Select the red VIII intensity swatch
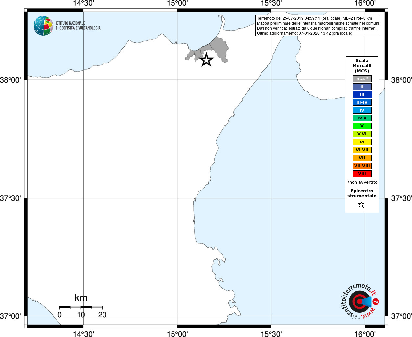The image size is (412, 337). 362,174
